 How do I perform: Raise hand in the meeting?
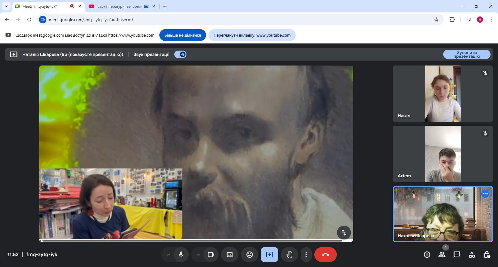[x=289, y=255]
